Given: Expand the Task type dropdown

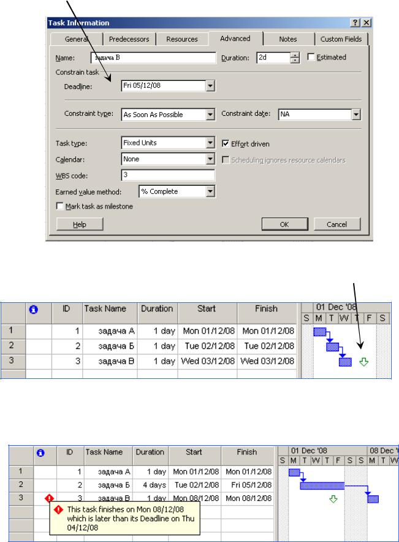Looking at the screenshot, I should coord(210,143).
